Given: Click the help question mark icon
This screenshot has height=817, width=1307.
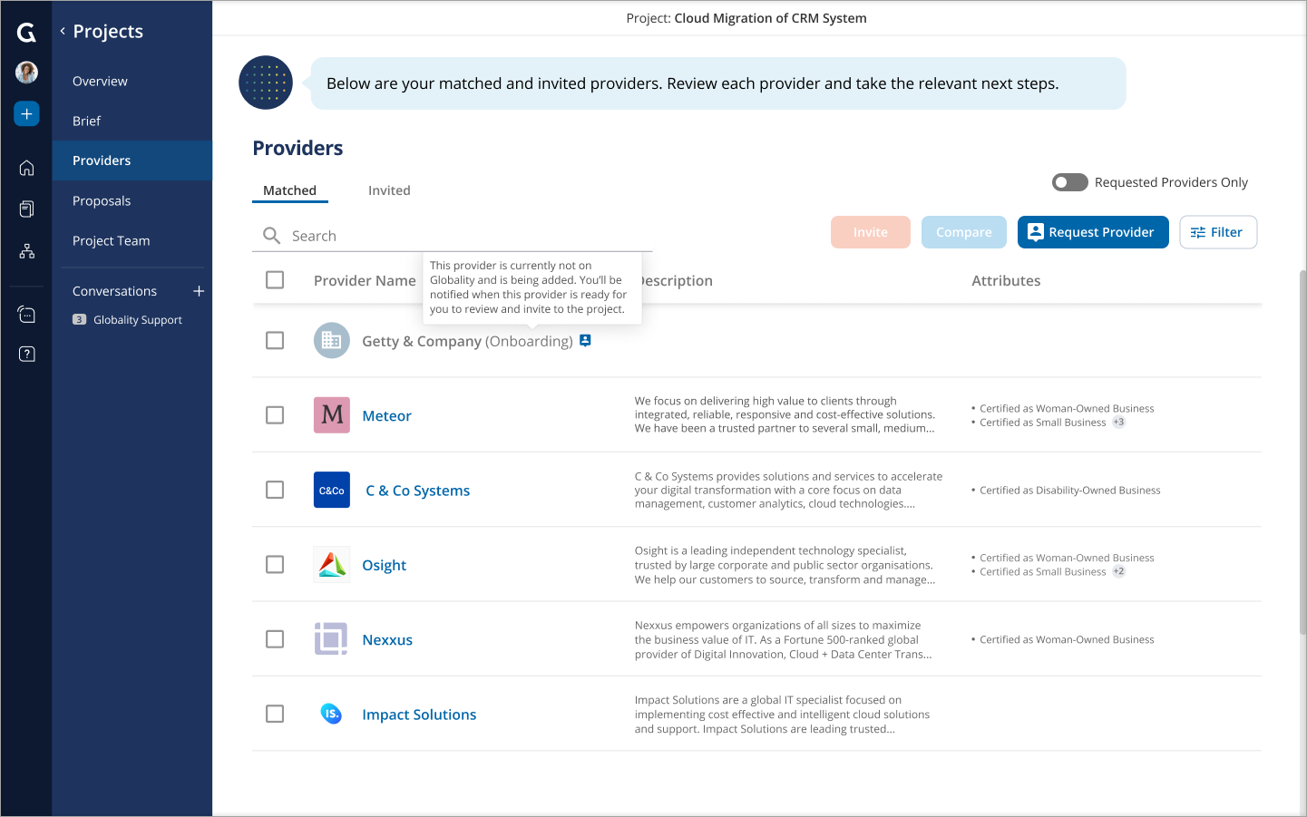Looking at the screenshot, I should point(26,354).
